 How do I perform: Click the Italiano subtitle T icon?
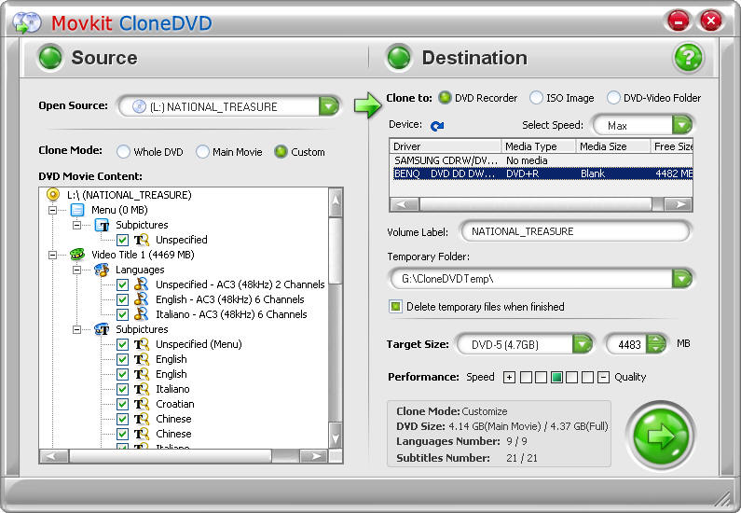click(142, 389)
